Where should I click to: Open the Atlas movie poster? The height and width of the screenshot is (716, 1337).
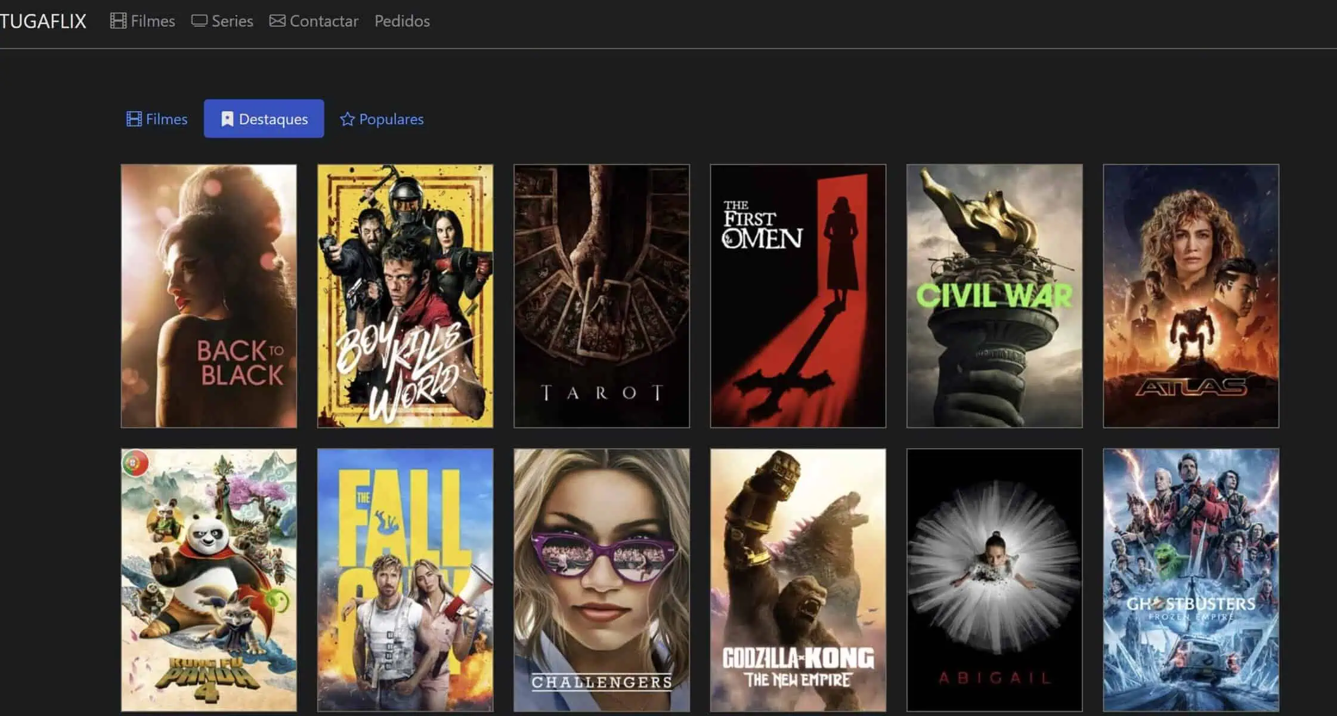pyautogui.click(x=1191, y=296)
